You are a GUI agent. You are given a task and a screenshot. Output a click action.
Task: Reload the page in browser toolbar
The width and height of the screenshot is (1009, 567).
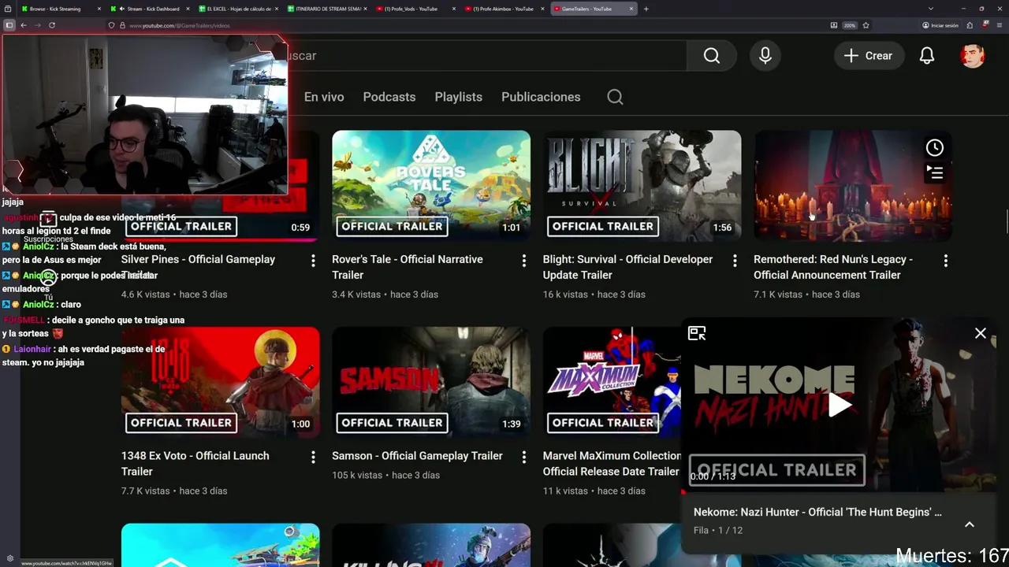click(52, 25)
